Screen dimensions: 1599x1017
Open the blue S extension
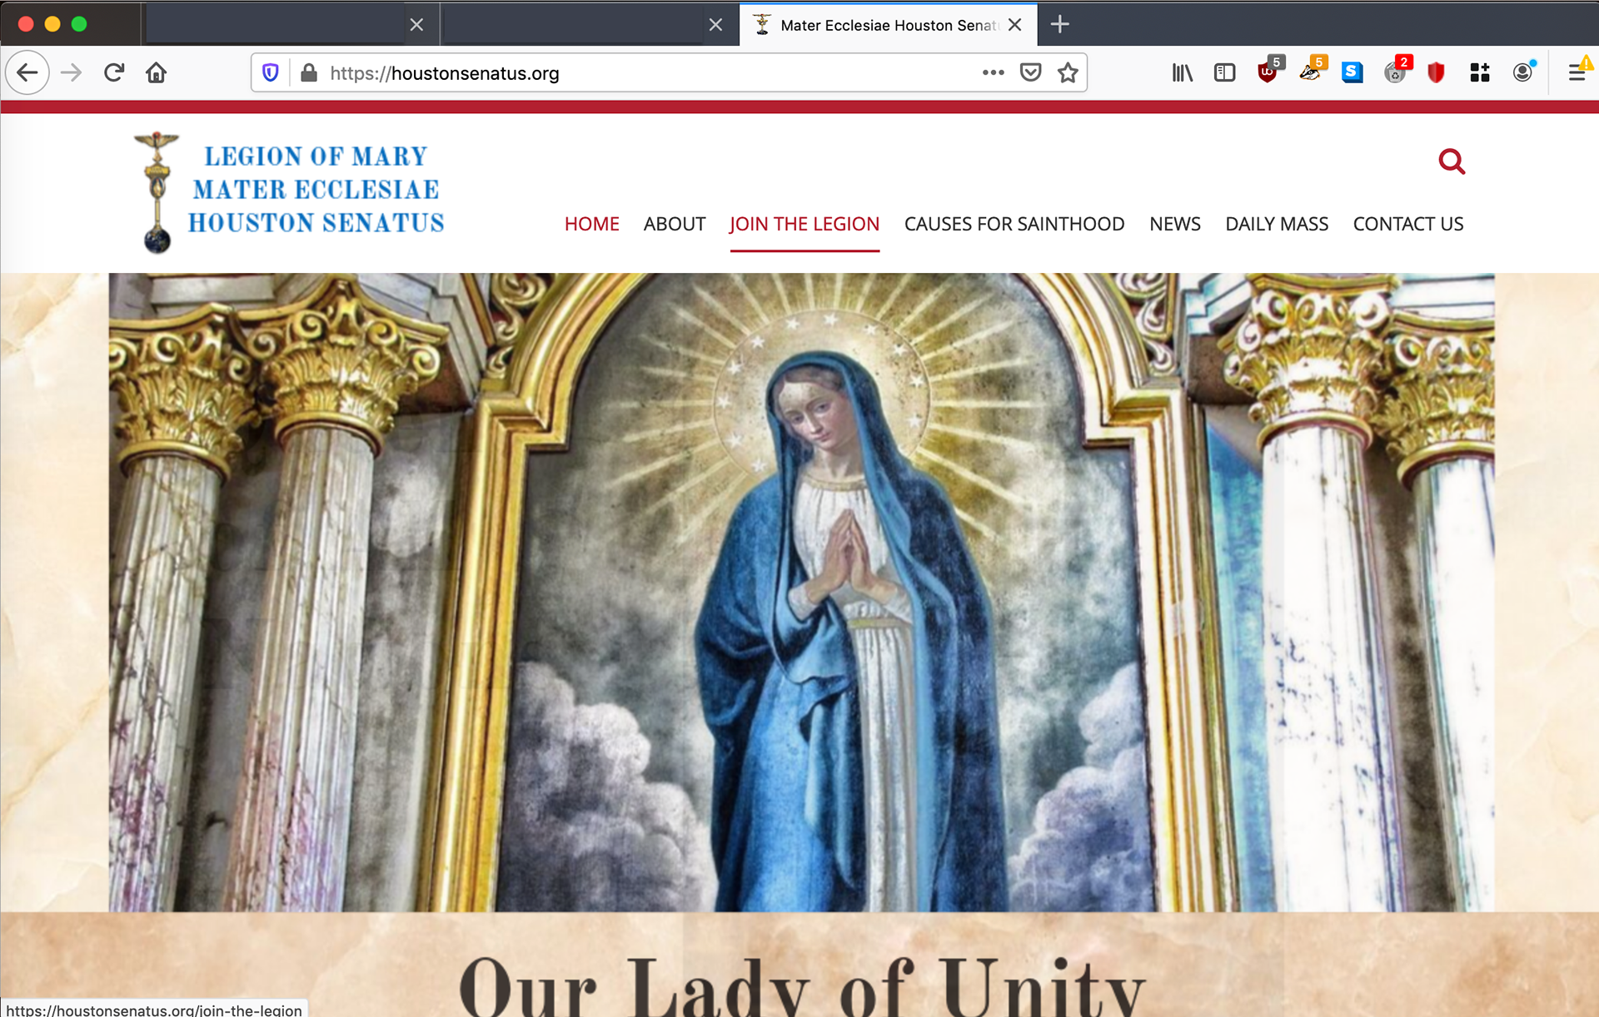[1352, 73]
